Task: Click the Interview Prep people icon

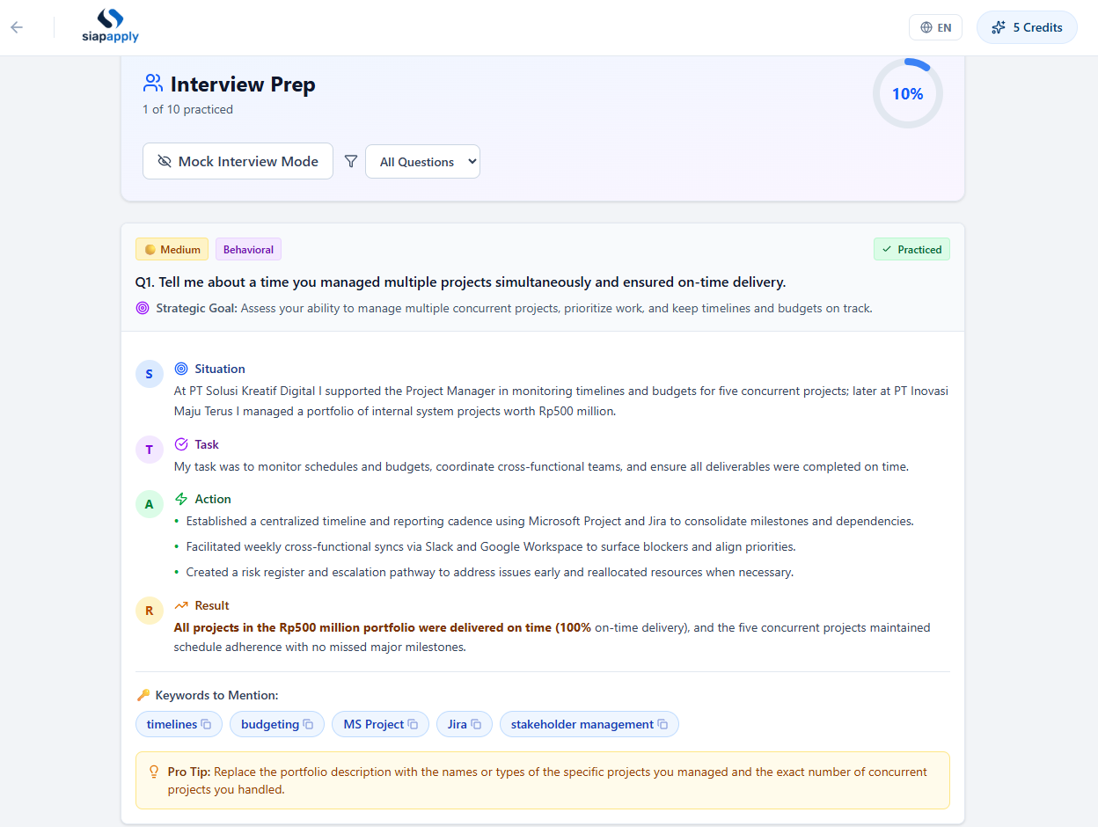Action: pos(153,84)
